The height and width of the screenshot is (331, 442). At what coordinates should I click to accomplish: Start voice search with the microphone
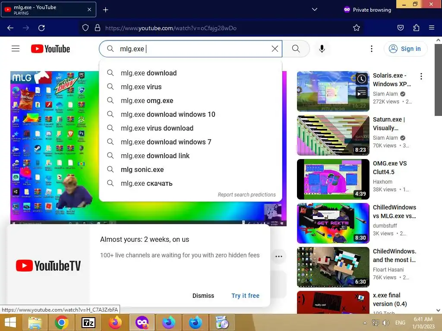(322, 49)
